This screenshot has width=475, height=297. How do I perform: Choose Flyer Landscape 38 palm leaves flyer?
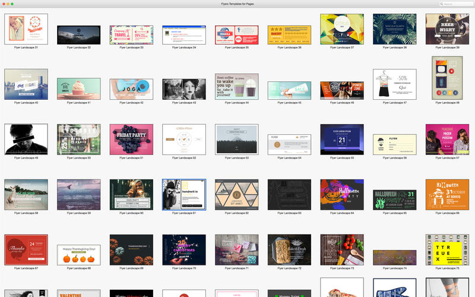[x=395, y=29]
